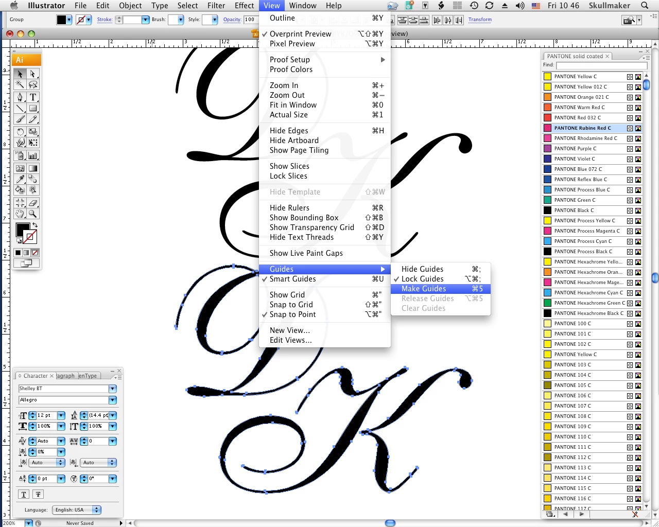Select the Zoom magnifier tool
Image resolution: width=659 pixels, height=527 pixels.
tap(33, 214)
